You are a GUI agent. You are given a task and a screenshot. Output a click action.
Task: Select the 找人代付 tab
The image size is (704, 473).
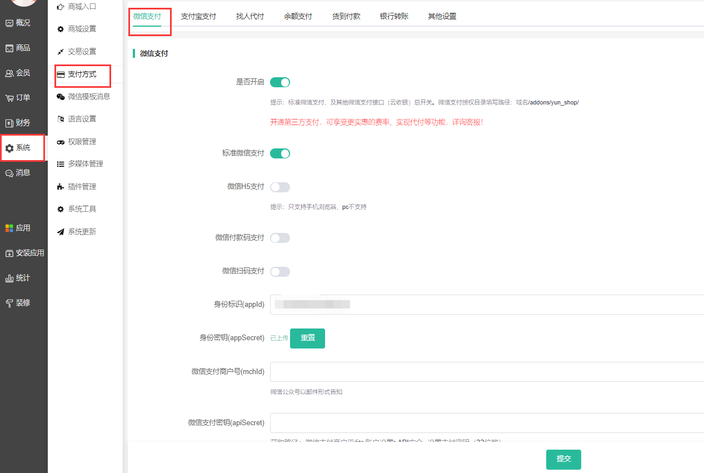[x=250, y=16]
